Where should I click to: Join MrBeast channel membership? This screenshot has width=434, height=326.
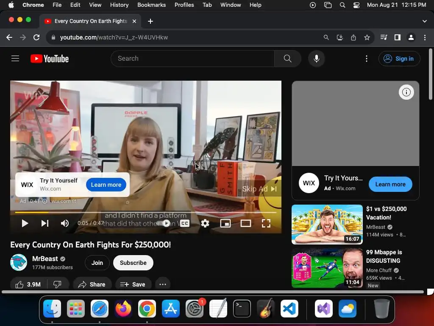(x=97, y=263)
